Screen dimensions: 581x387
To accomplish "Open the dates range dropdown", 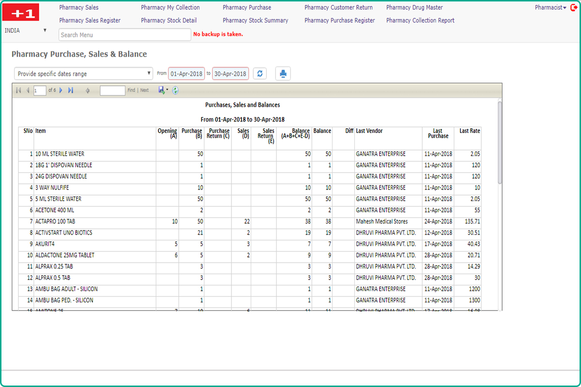I will point(83,74).
